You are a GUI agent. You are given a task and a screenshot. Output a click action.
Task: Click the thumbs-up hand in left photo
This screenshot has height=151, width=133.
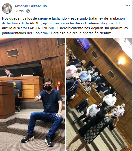pyautogui.click(x=37, y=98)
